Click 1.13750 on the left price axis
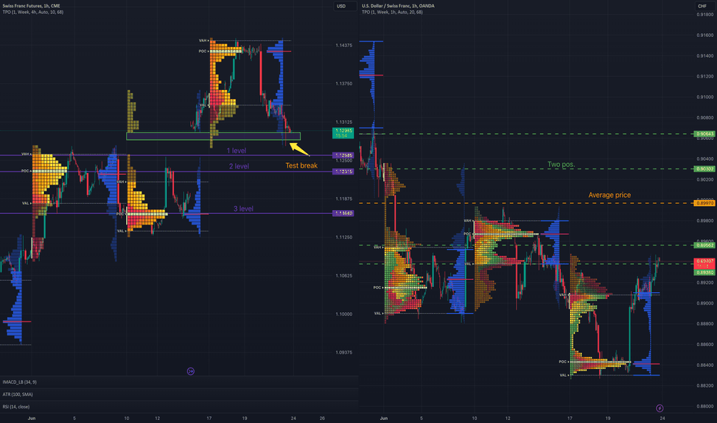 (x=343, y=84)
